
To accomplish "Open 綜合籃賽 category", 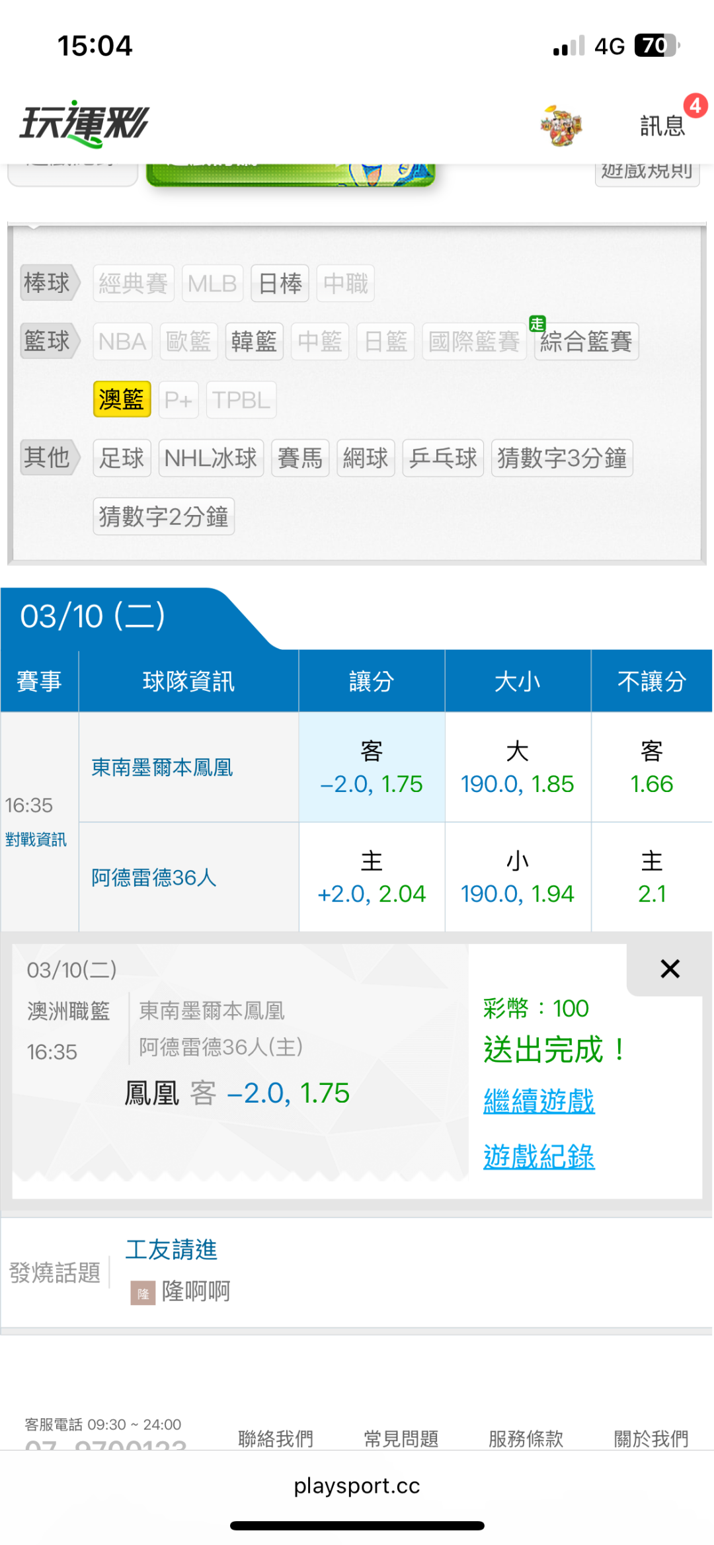I will [x=586, y=342].
